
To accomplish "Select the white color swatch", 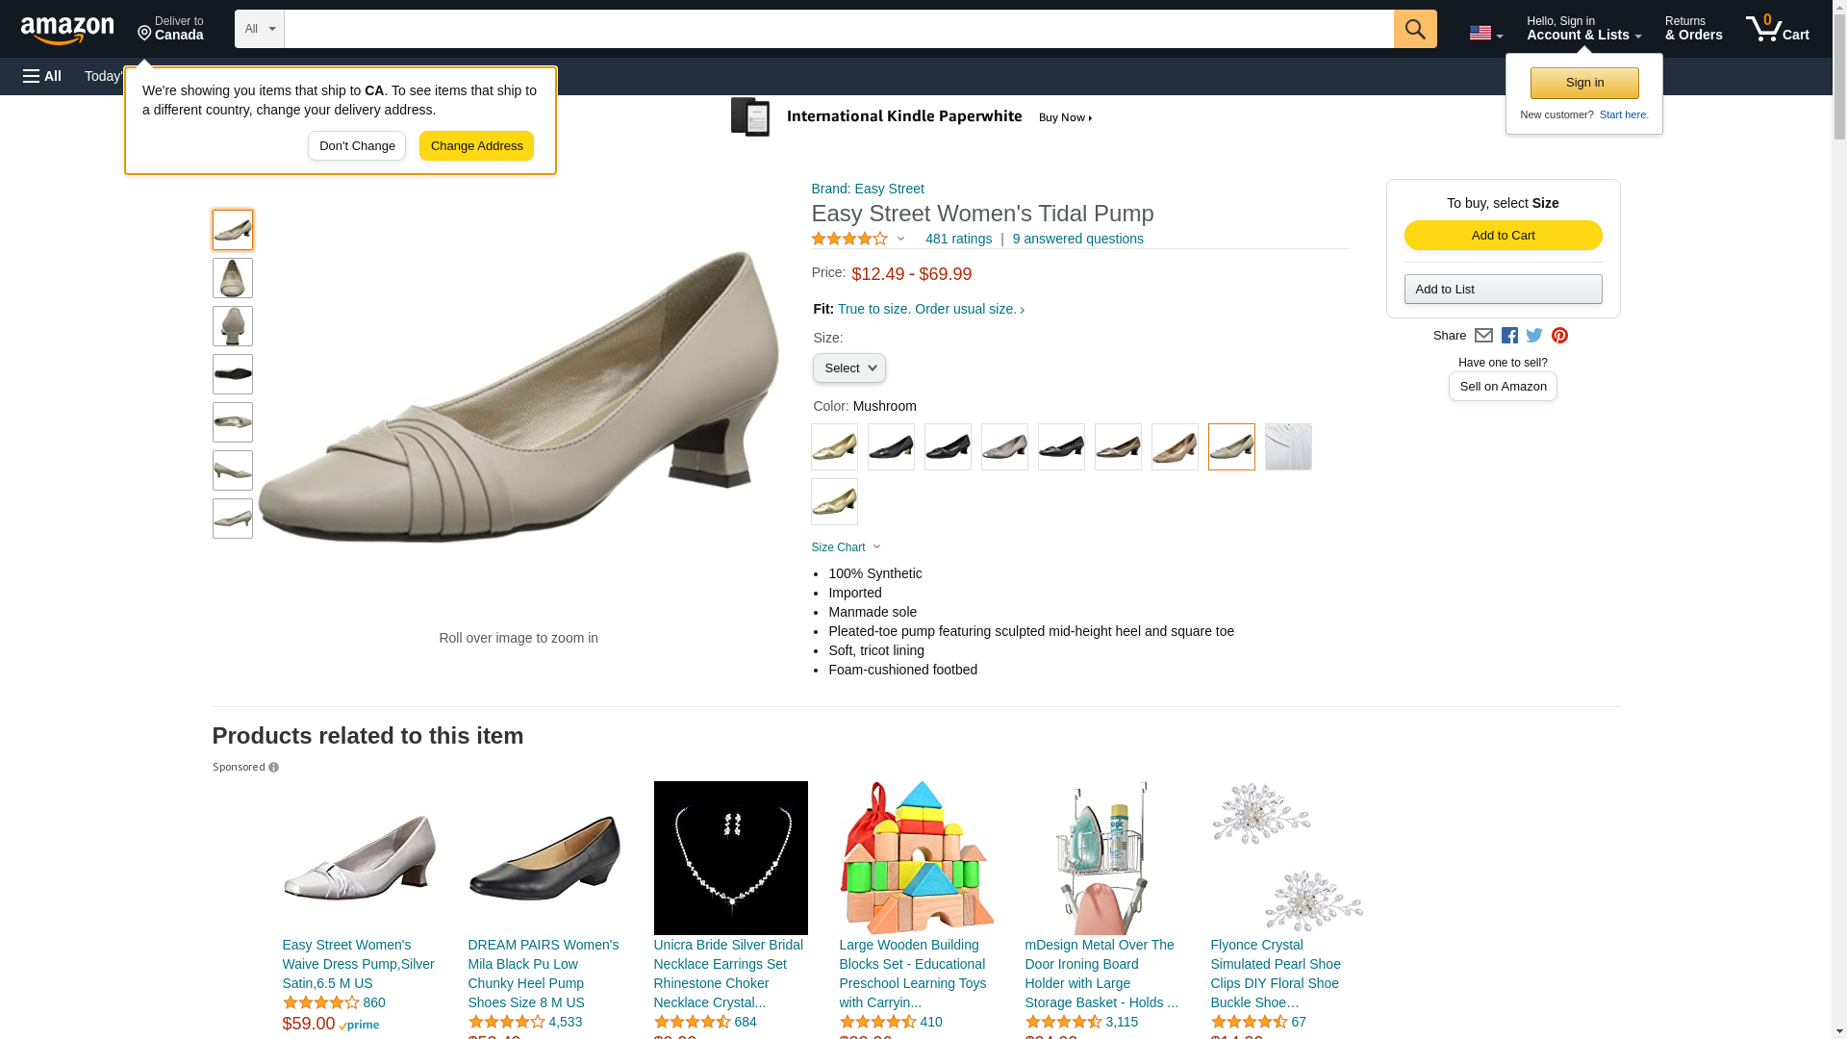I will (x=1287, y=447).
